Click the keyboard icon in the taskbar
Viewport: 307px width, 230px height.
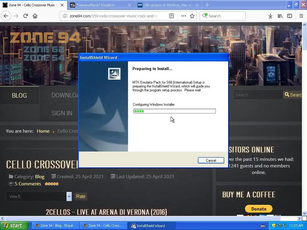(x=263, y=226)
